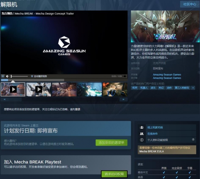Open the Mecha BREAK EULA link
Screen dimensions: 200x179
tap(151, 151)
